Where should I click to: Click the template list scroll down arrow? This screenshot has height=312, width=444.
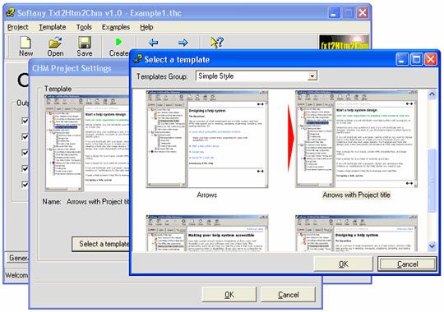432,246
